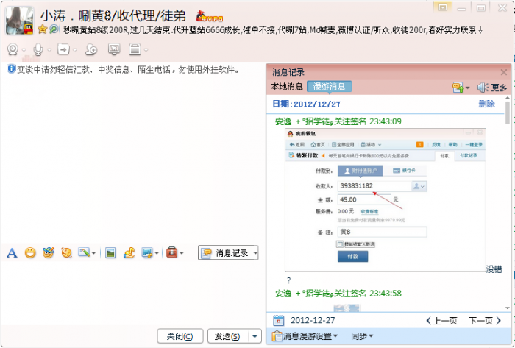Open webcam options dropdown arrow
515x348 pixels.
[x=24, y=50]
